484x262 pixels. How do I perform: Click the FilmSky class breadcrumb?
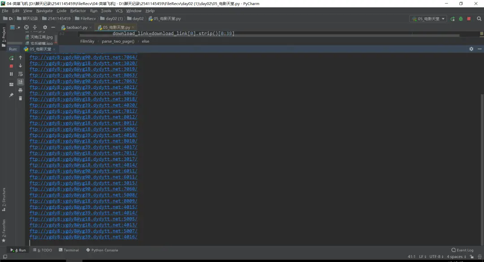(87, 41)
